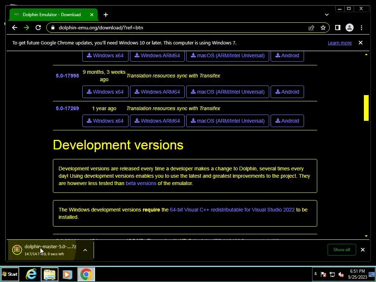376x282 pixels.
Task: Share this page via the share icon
Action: coord(311,28)
